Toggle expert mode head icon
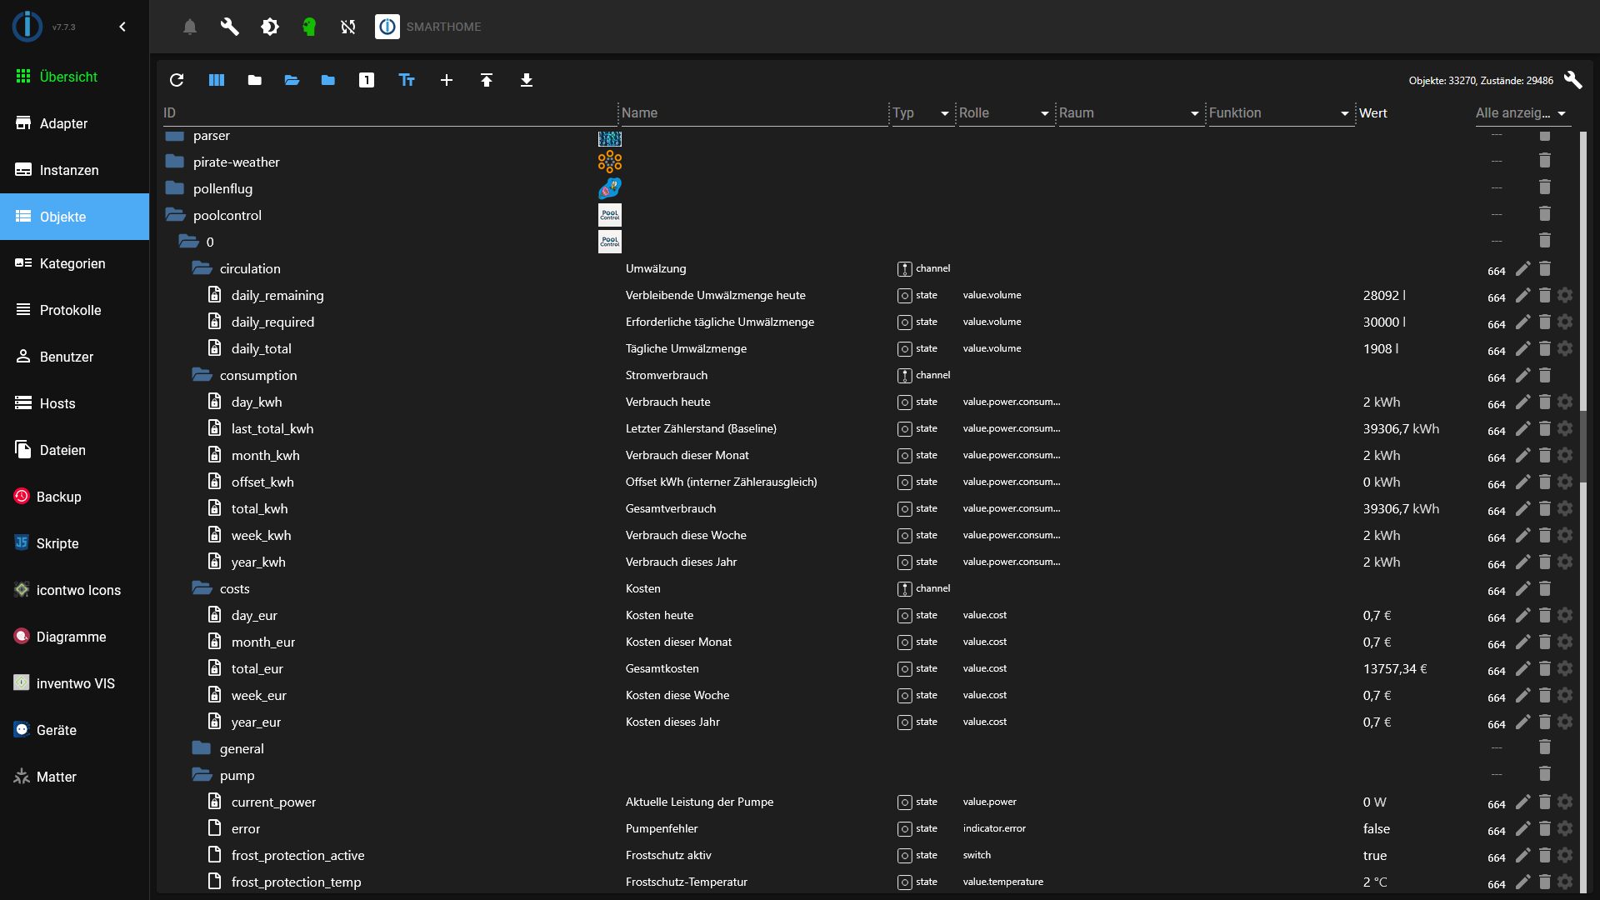Screen dimensions: 1600x900 pos(309,27)
